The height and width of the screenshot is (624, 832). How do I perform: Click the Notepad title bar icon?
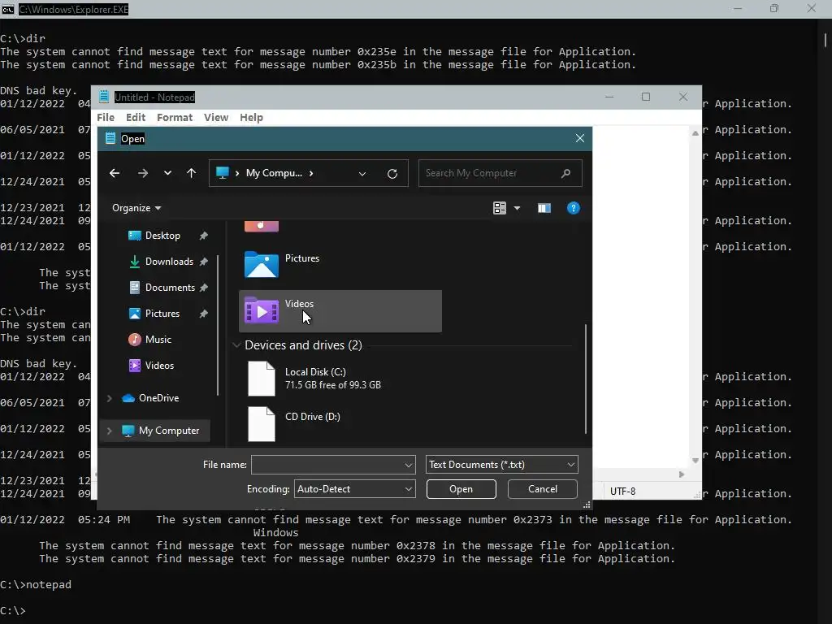click(x=104, y=97)
